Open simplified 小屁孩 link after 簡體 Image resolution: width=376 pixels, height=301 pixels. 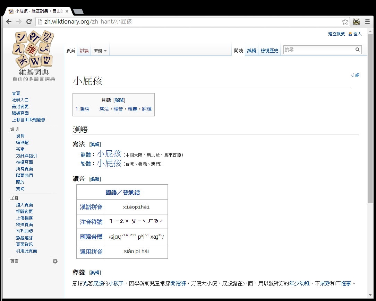[109, 154]
